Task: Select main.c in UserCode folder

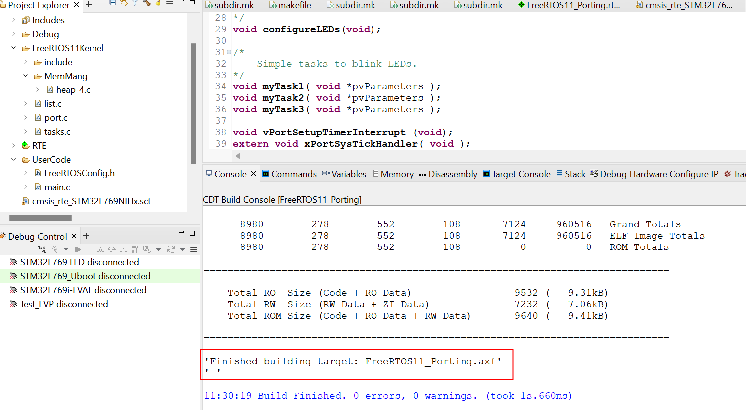Action: 57,187
